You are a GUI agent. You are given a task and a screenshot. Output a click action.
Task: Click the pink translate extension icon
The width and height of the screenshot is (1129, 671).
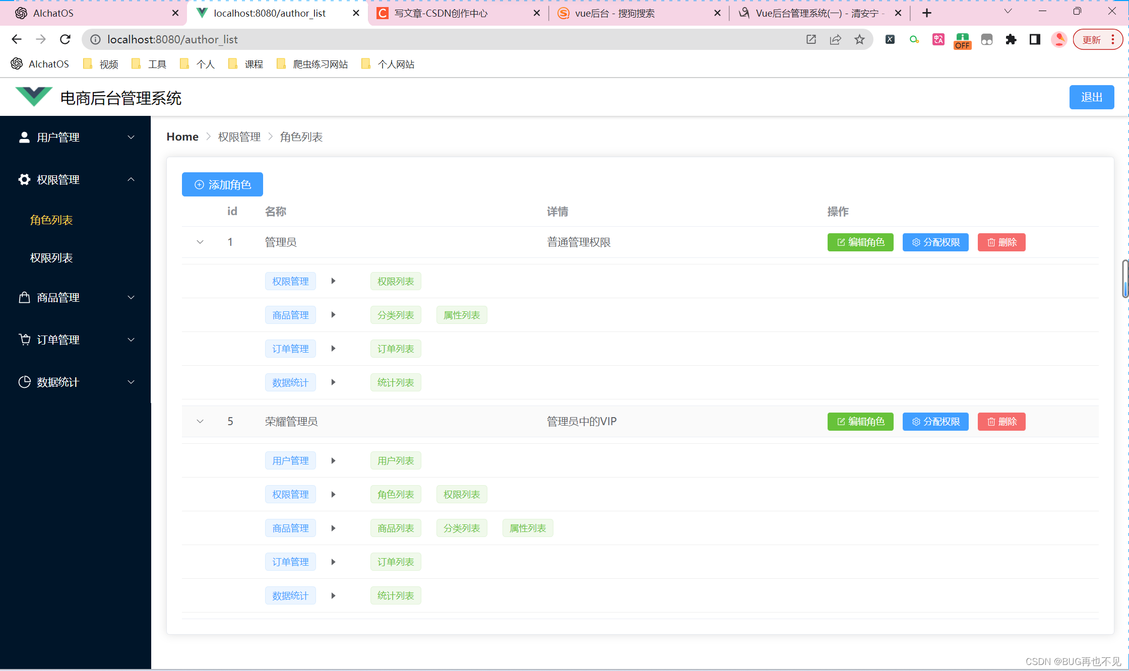click(x=938, y=39)
